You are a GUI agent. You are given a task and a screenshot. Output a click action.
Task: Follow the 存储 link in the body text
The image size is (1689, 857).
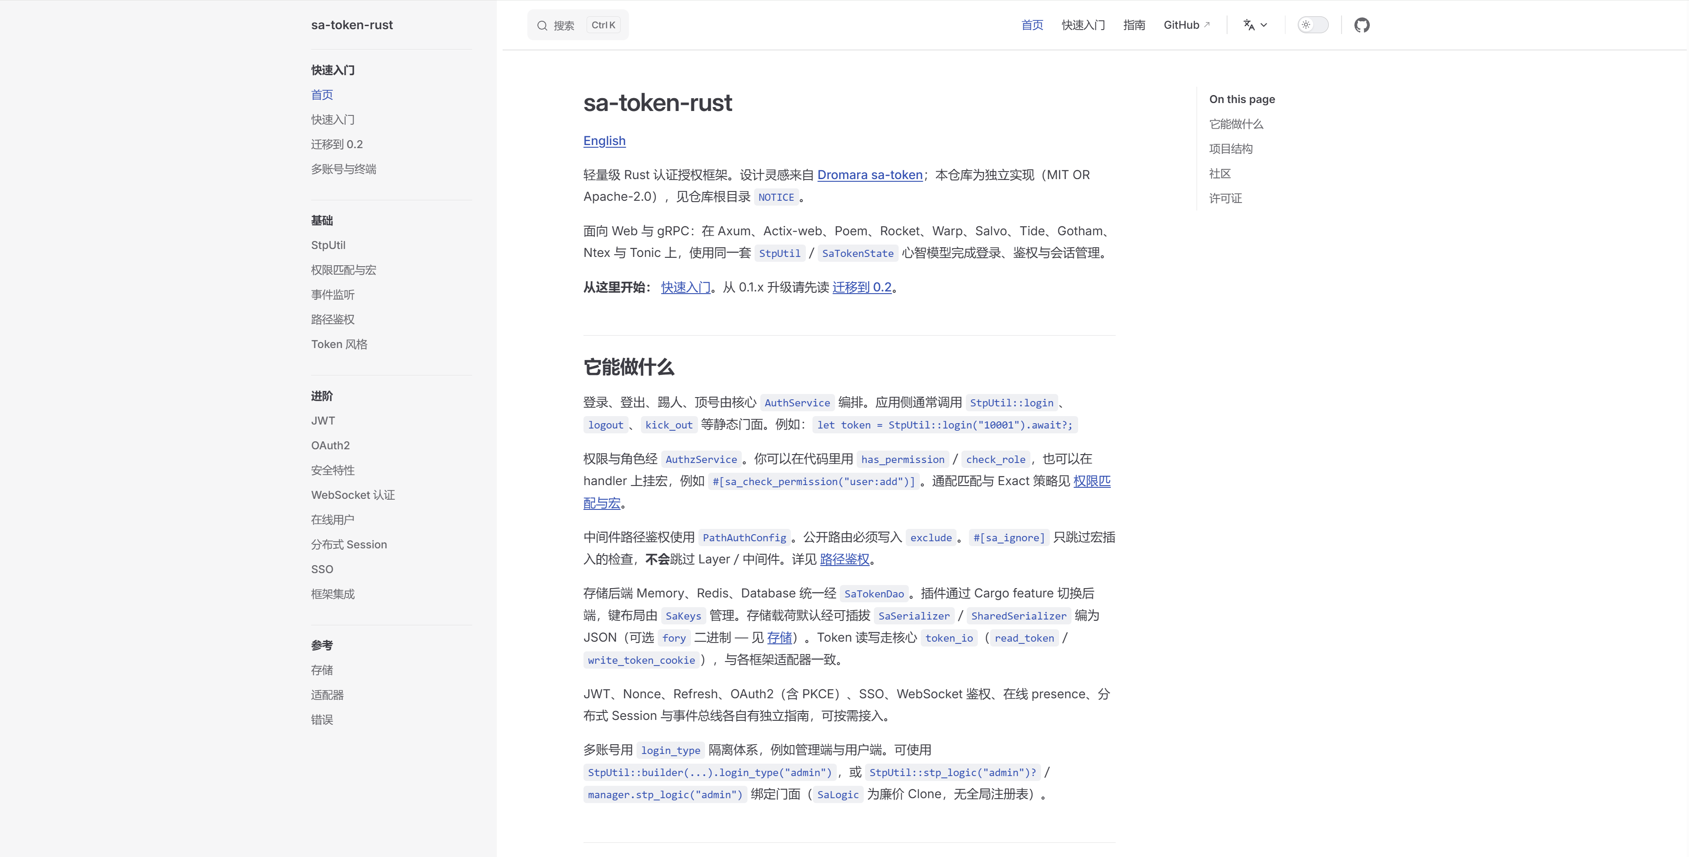tap(780, 637)
